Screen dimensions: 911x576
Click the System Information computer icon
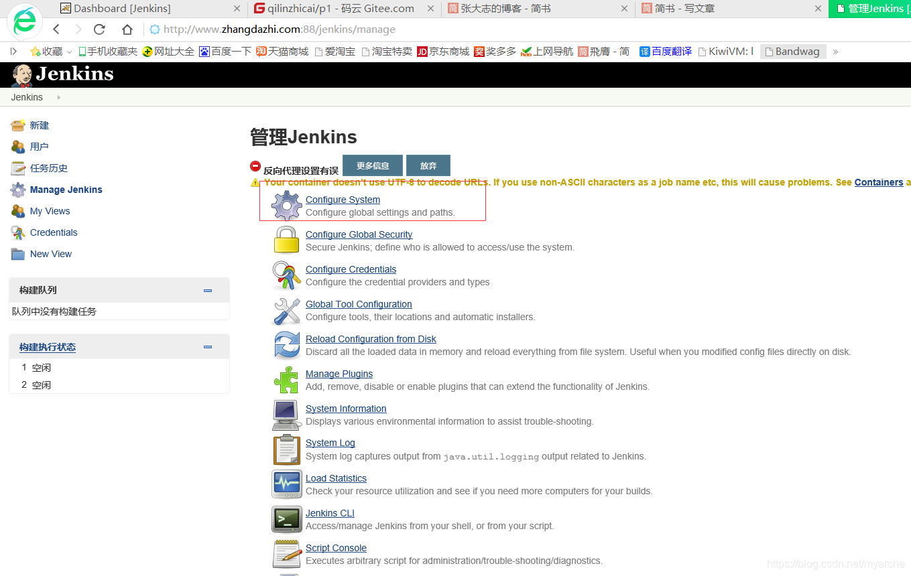pos(286,415)
